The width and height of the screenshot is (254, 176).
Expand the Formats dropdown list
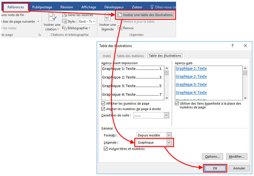169,135
